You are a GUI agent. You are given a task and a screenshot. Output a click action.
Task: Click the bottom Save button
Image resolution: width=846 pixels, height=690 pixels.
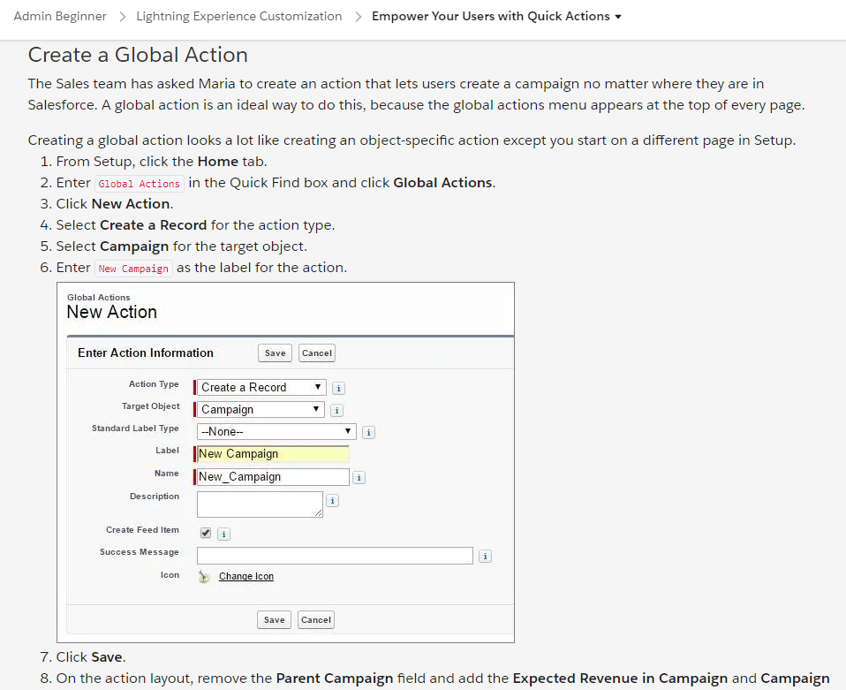pyautogui.click(x=274, y=620)
